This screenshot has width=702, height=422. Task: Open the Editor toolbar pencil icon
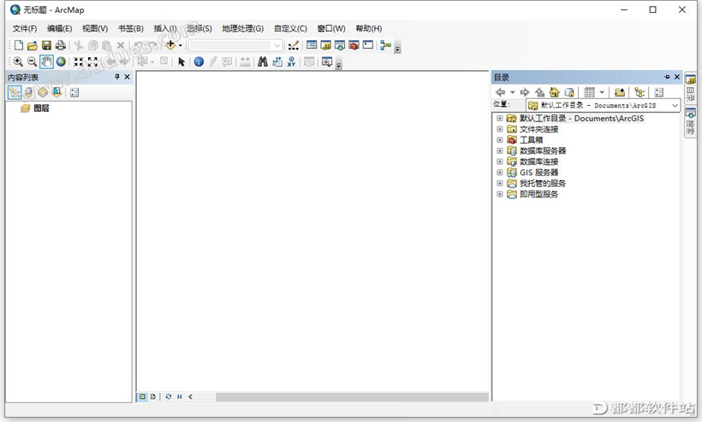point(294,45)
